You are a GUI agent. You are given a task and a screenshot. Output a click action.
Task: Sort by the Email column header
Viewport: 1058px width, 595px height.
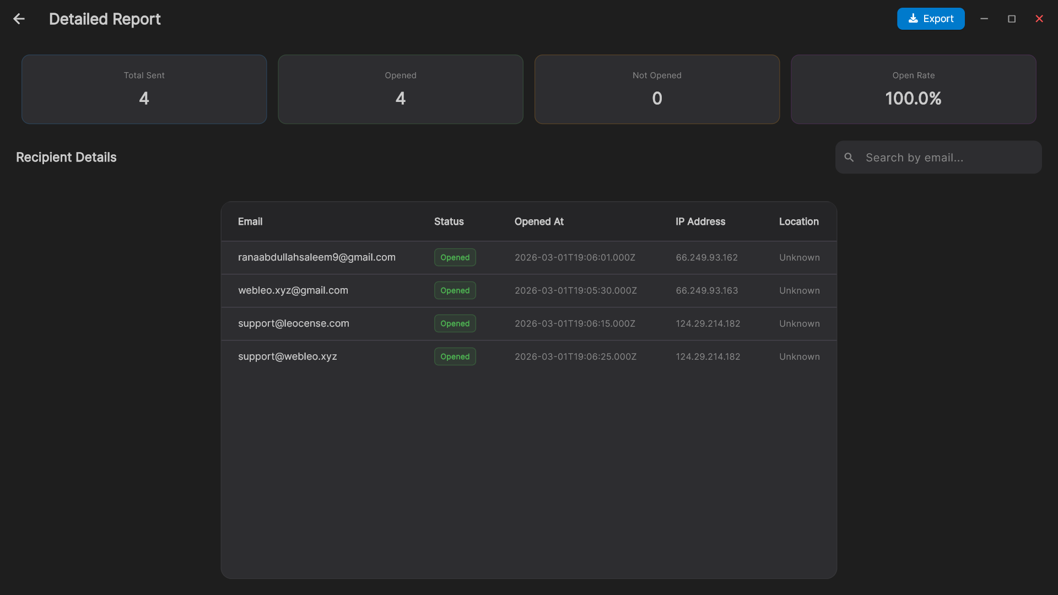tap(250, 221)
